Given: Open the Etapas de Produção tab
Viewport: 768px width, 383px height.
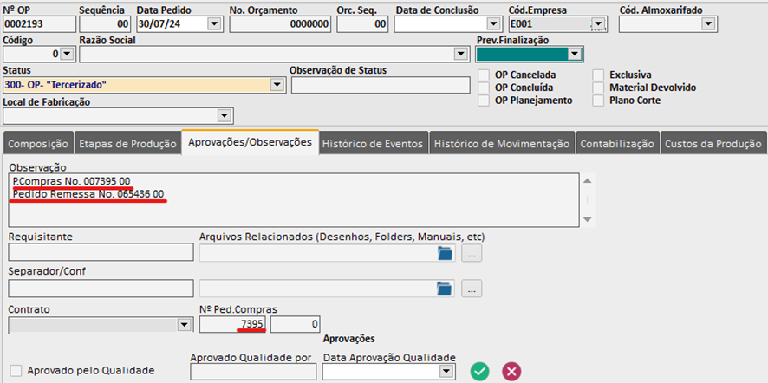Looking at the screenshot, I should 127,144.
